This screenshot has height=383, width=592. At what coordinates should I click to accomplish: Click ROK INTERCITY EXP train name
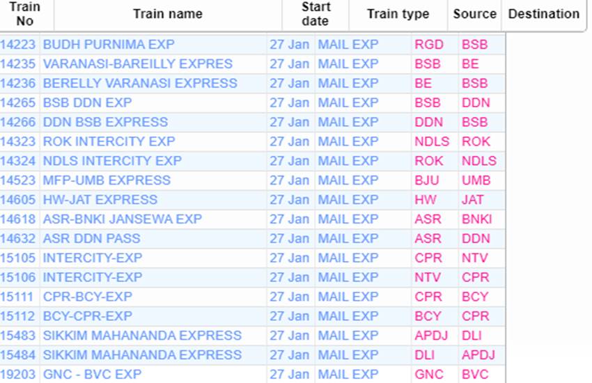coord(109,141)
